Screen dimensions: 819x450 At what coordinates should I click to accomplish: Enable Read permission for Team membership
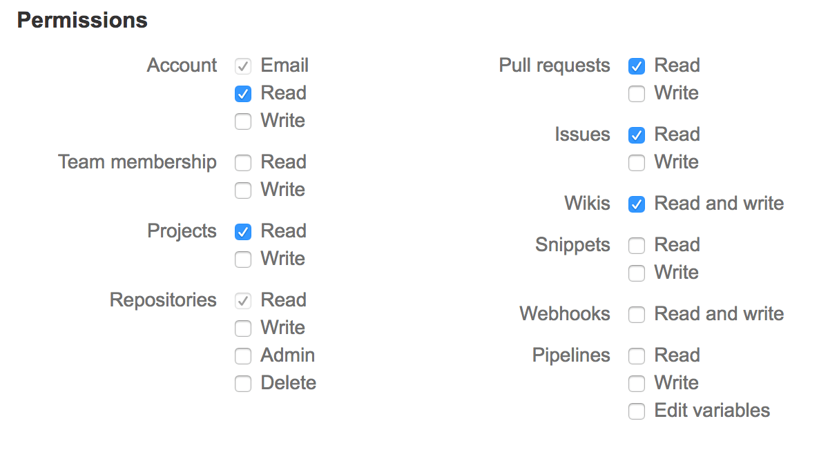coord(243,163)
